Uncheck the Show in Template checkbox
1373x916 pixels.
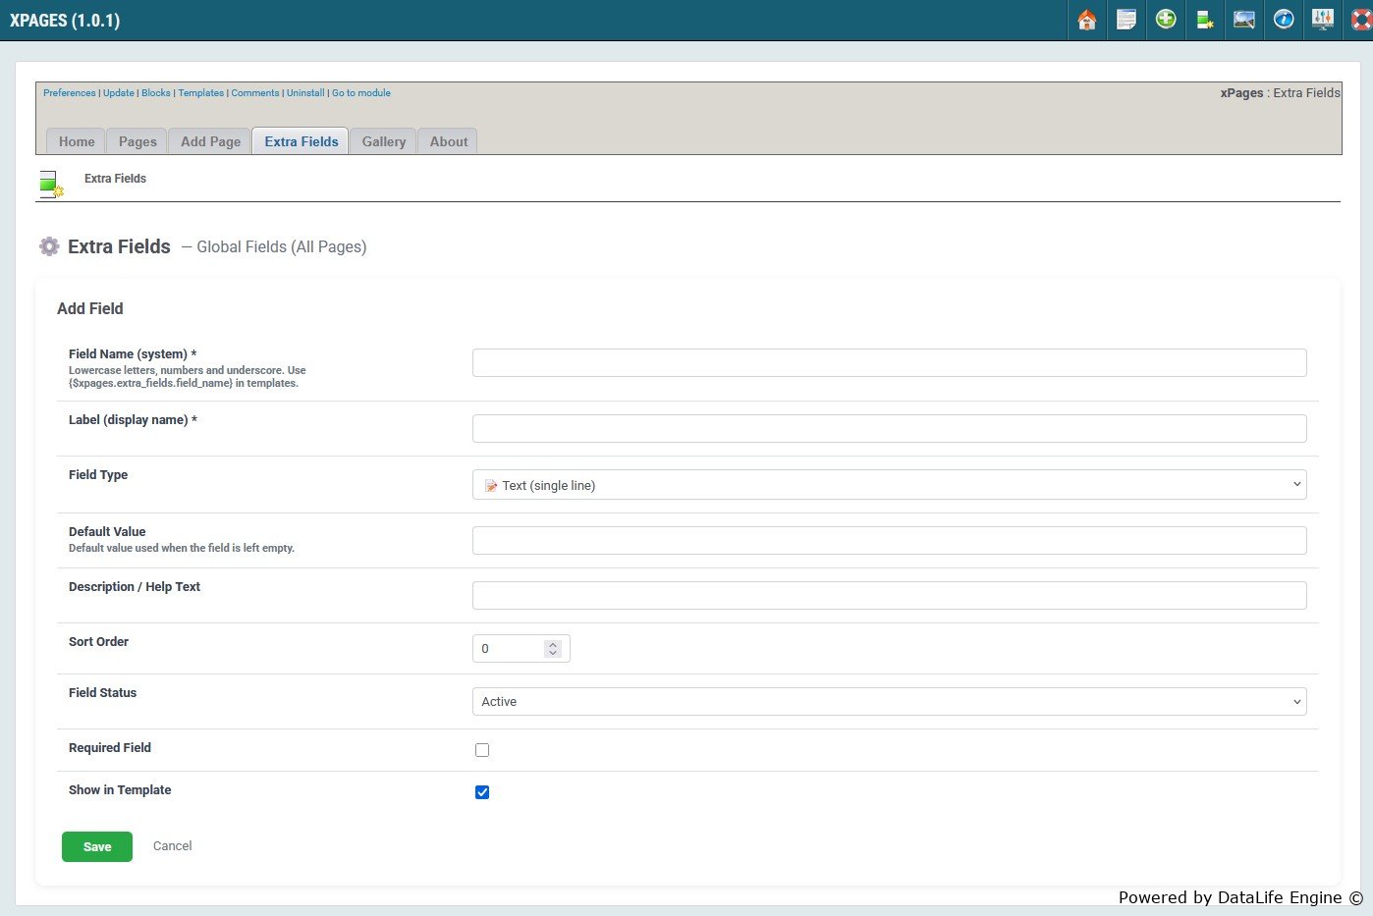(482, 792)
